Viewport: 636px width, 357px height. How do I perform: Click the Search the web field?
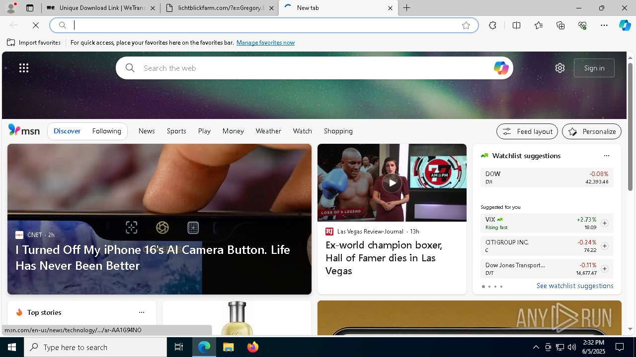315,68
